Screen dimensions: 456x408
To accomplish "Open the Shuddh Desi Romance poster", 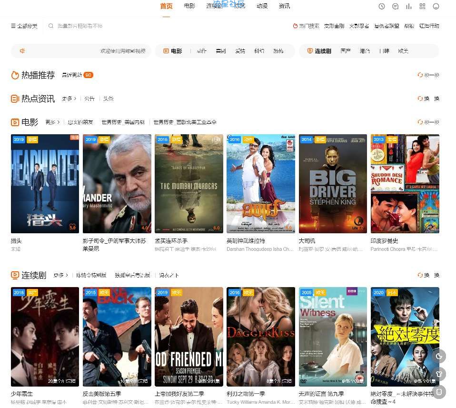I will coord(405,183).
